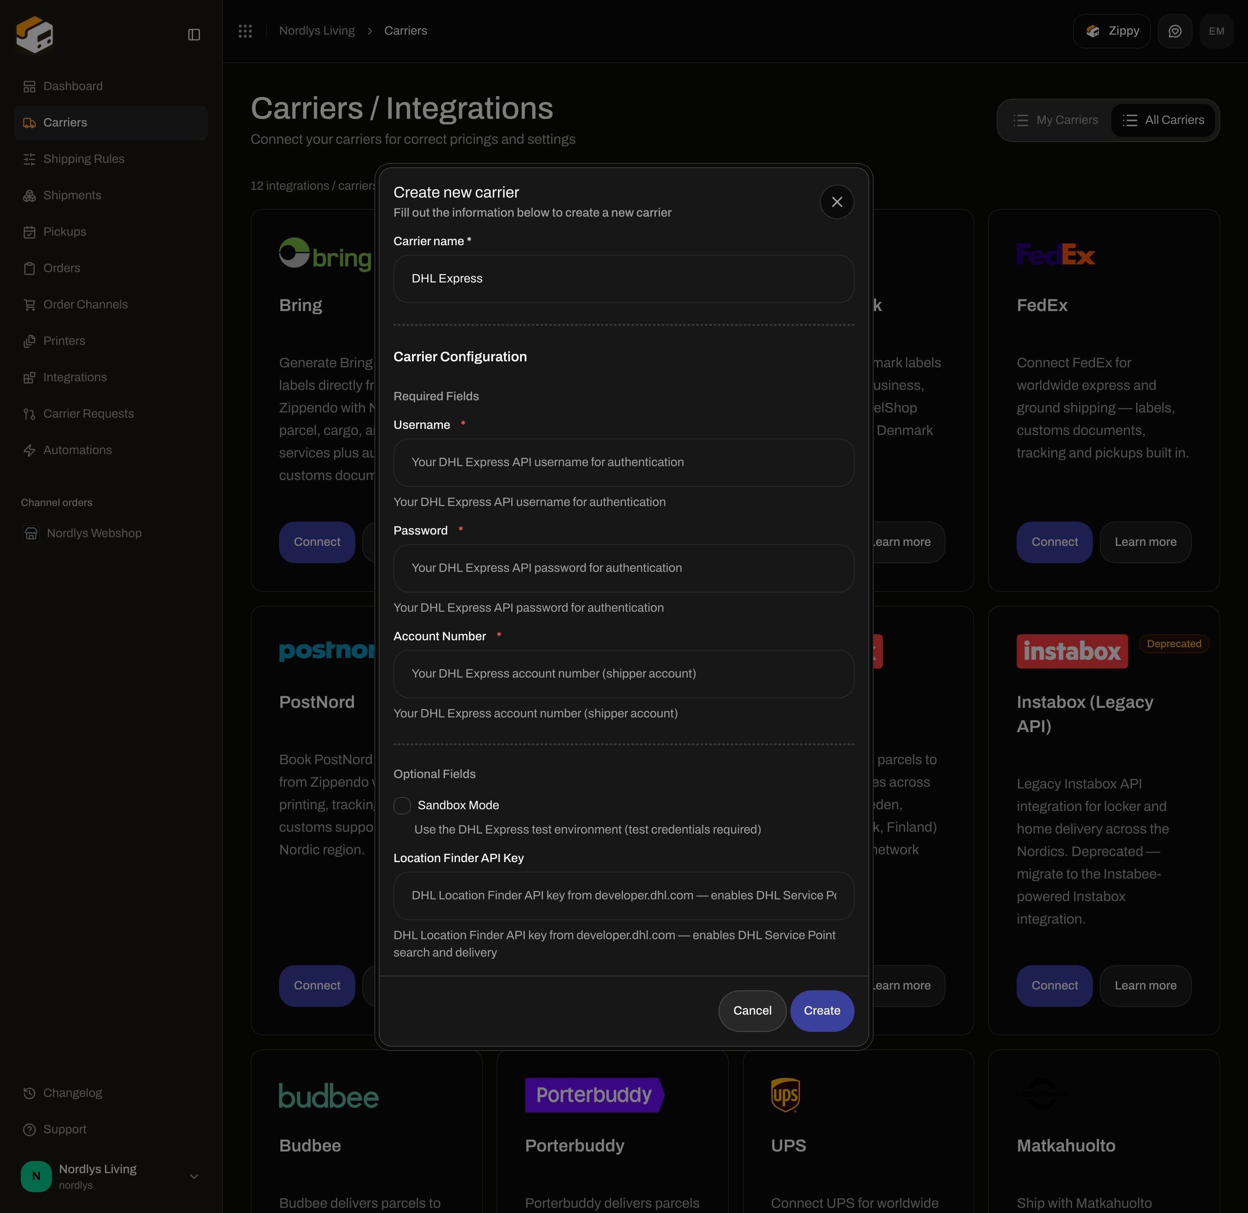The image size is (1248, 1213).
Task: Open Shipments in the sidebar
Action: point(110,195)
